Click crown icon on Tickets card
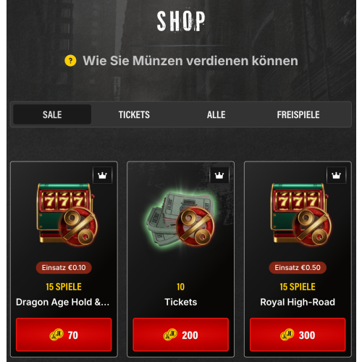This screenshot has width=362, height=362. click(x=219, y=175)
